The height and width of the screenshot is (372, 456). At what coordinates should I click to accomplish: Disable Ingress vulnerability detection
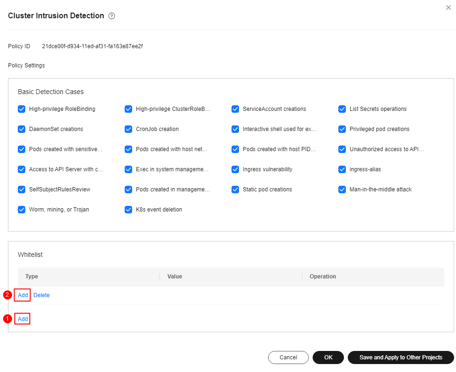[x=235, y=169]
